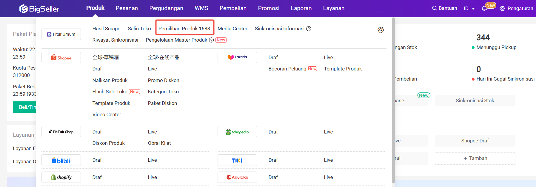Screen dimensions: 536x187
Task: Click the Blibli platform logo
Action: [x=61, y=161]
